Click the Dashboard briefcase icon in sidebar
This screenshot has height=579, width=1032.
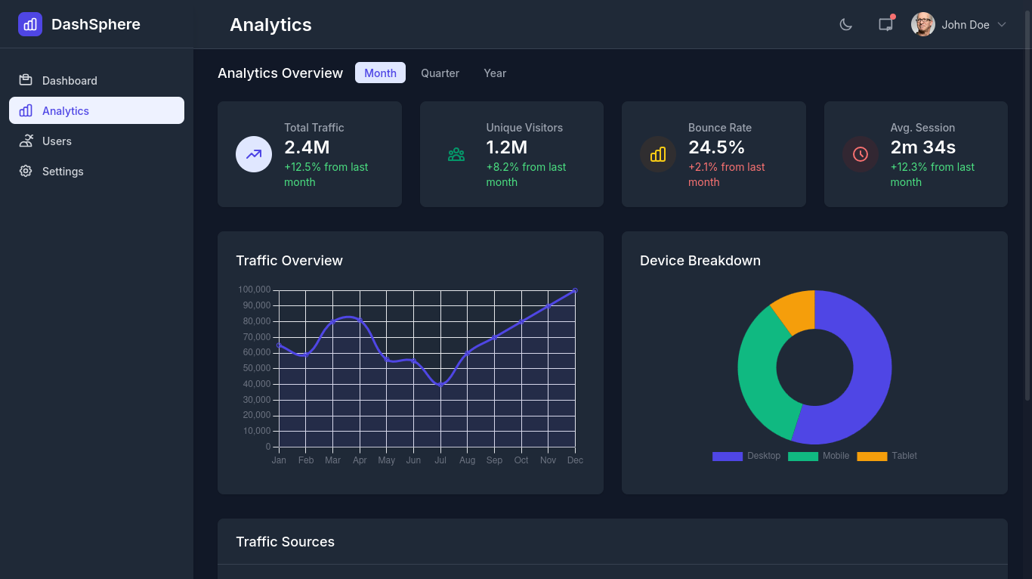tap(26, 80)
